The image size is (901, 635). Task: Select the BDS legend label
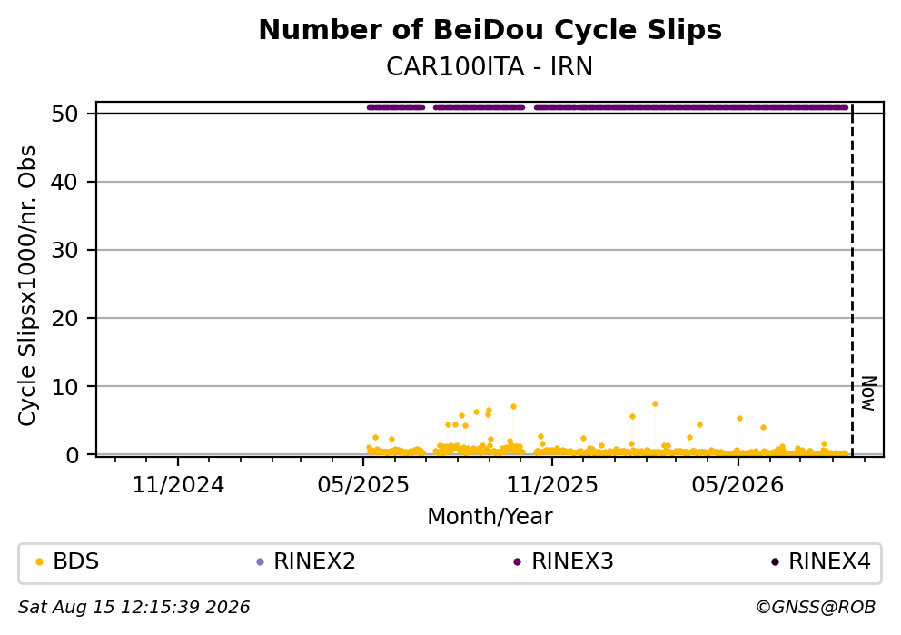pos(76,561)
